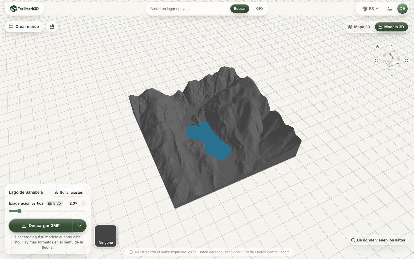Open De dónde vienen los datos info
414x259 pixels.
[x=378, y=240]
